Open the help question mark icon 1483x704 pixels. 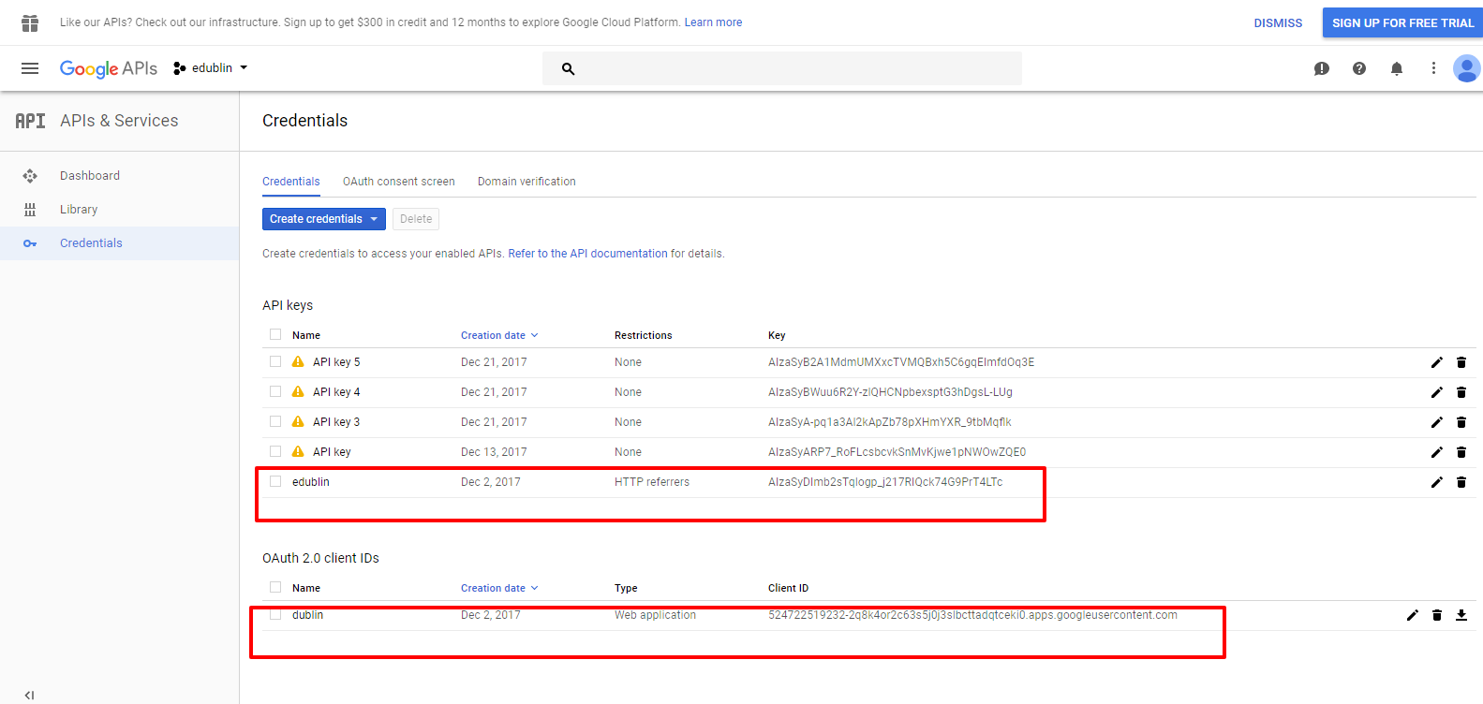(1358, 68)
